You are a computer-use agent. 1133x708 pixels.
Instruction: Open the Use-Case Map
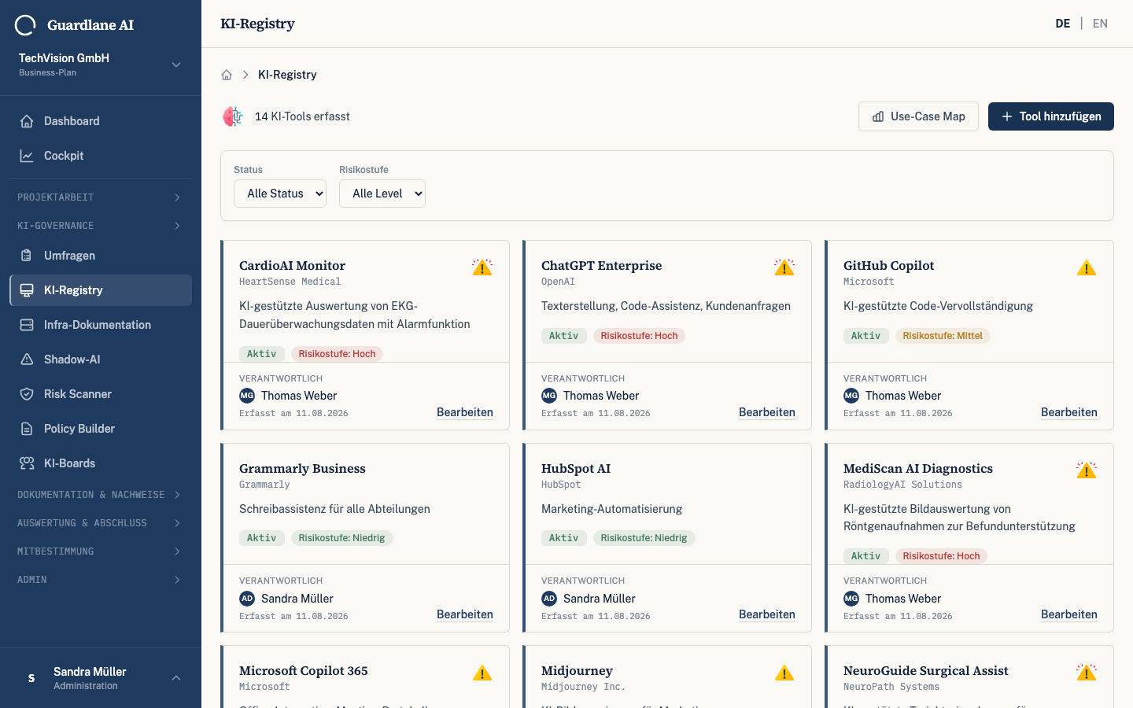tap(918, 116)
